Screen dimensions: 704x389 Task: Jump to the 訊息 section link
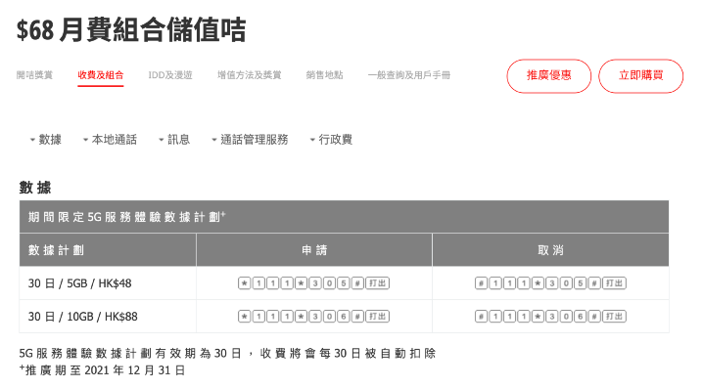coord(174,140)
